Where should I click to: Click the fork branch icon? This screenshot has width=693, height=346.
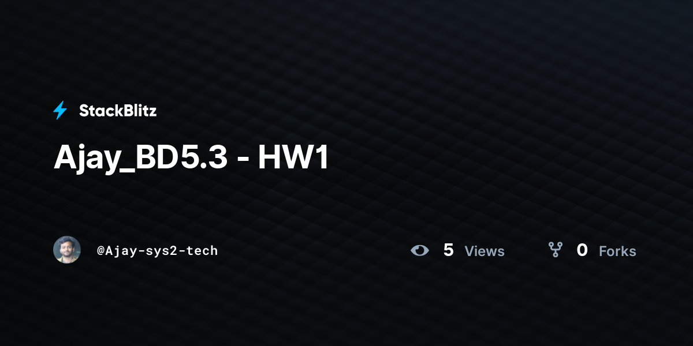[556, 250]
